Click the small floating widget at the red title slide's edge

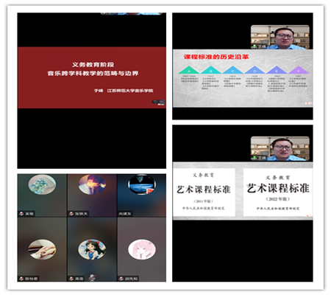pos(158,102)
